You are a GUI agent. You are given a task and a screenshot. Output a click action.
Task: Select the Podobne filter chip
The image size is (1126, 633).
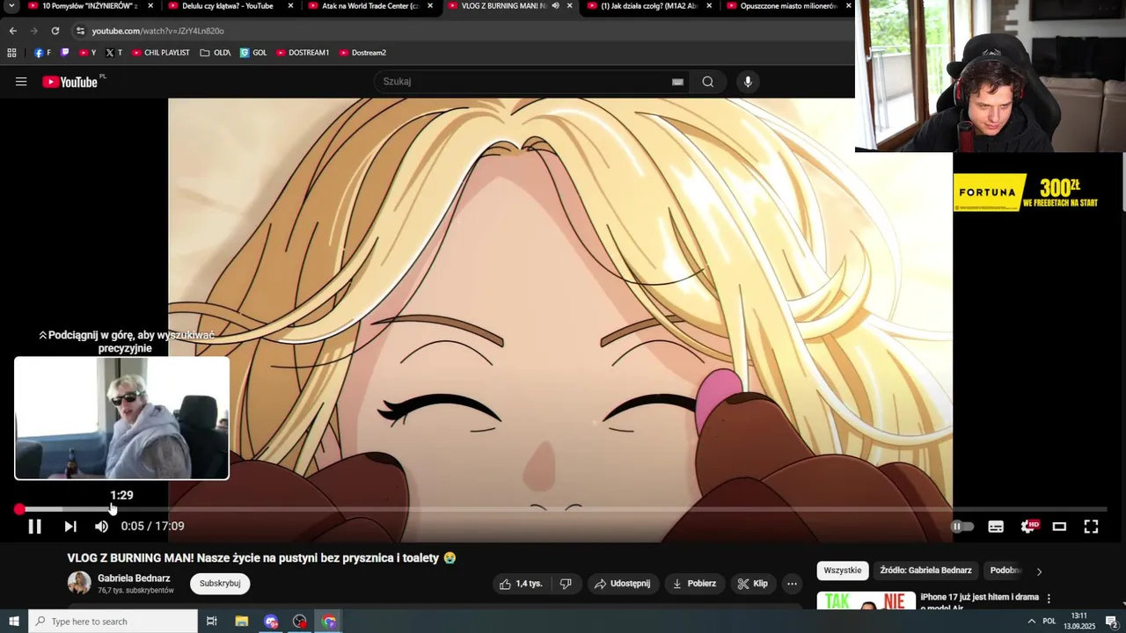point(1005,571)
